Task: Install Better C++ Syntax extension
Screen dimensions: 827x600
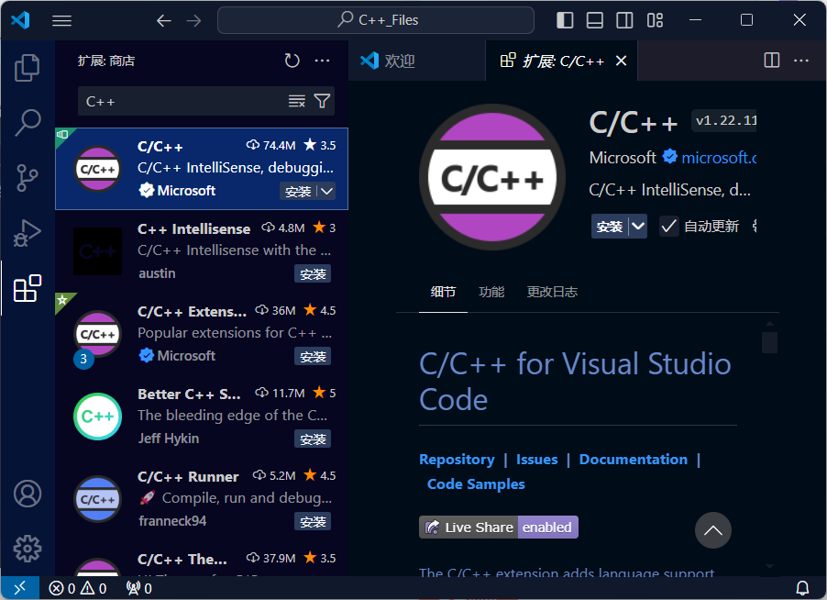Action: (313, 439)
